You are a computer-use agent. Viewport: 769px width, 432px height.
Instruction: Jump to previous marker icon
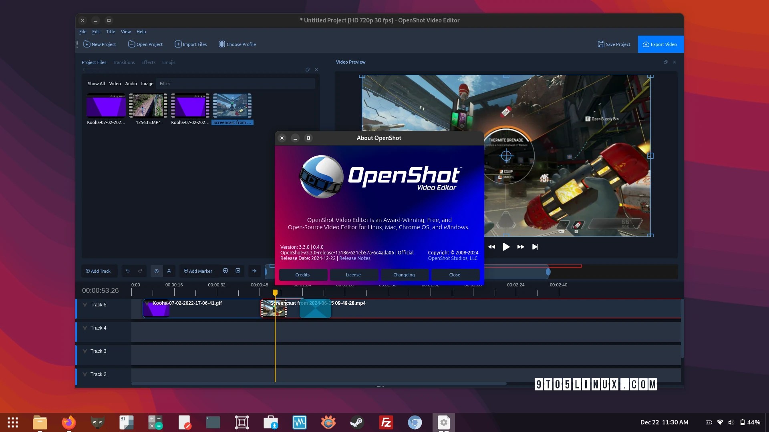point(225,271)
